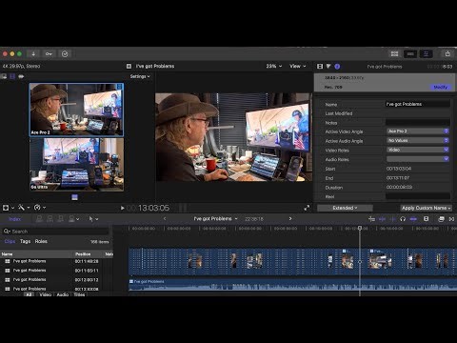
Task: Open the Keyword Editor key icon
Action: [49, 54]
